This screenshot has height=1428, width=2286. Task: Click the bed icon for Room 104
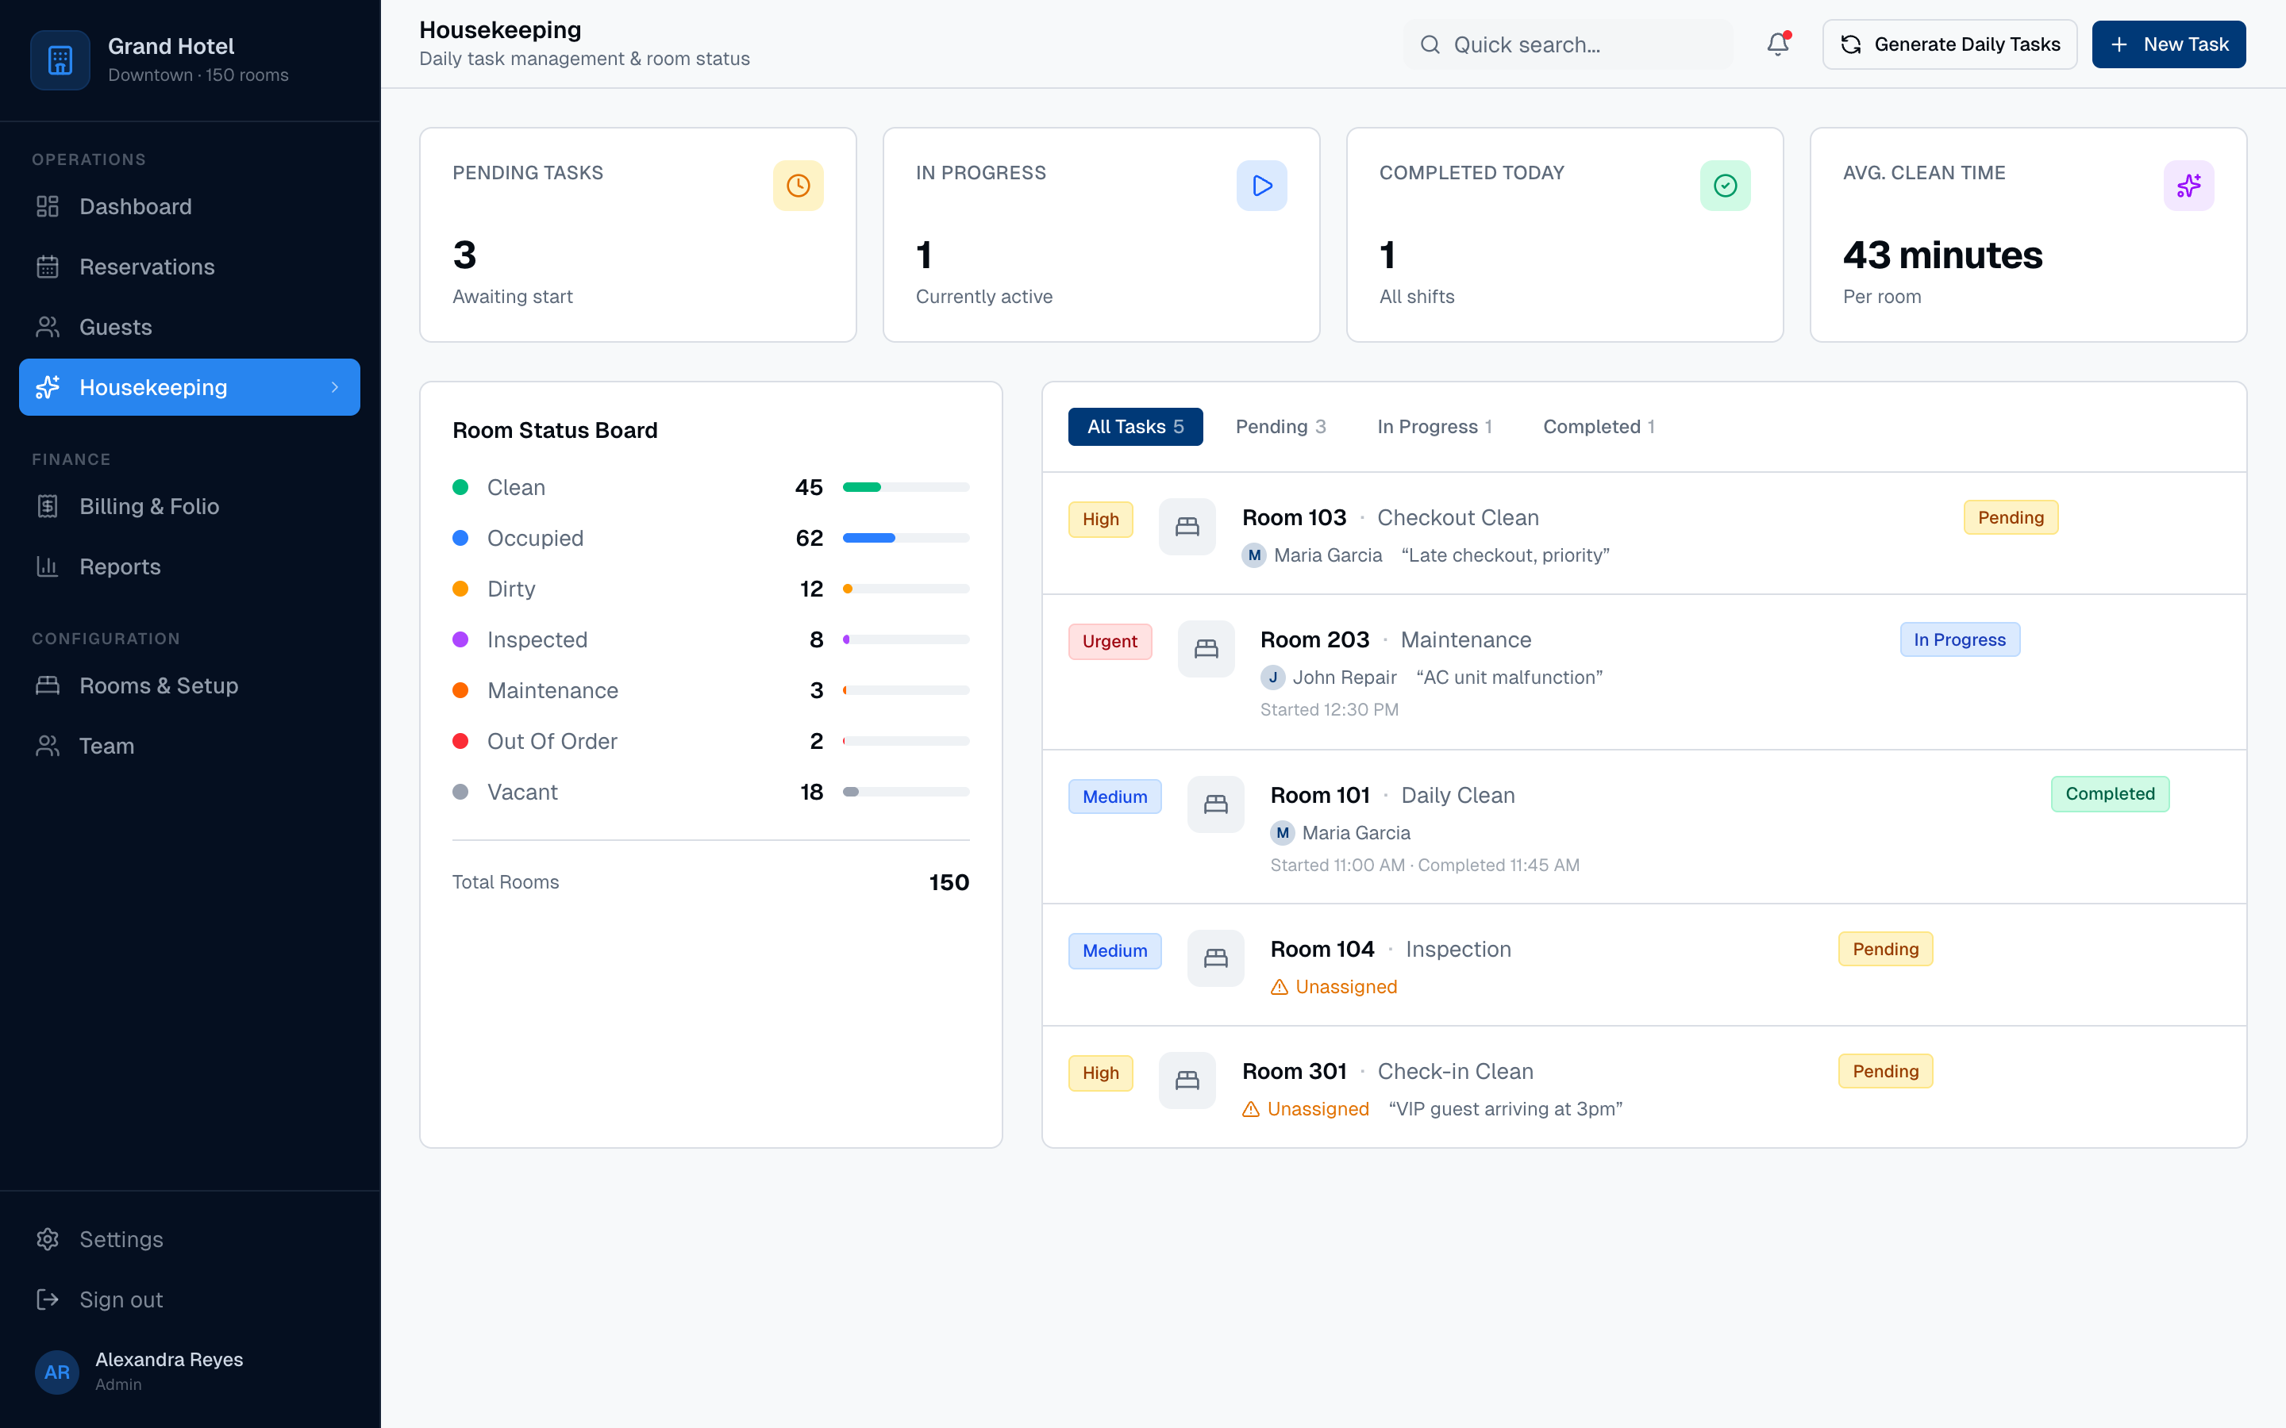tap(1216, 958)
